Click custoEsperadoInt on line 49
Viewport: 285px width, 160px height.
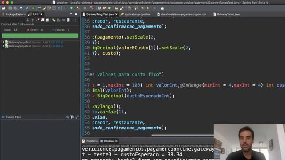pyautogui.click(x=148, y=96)
